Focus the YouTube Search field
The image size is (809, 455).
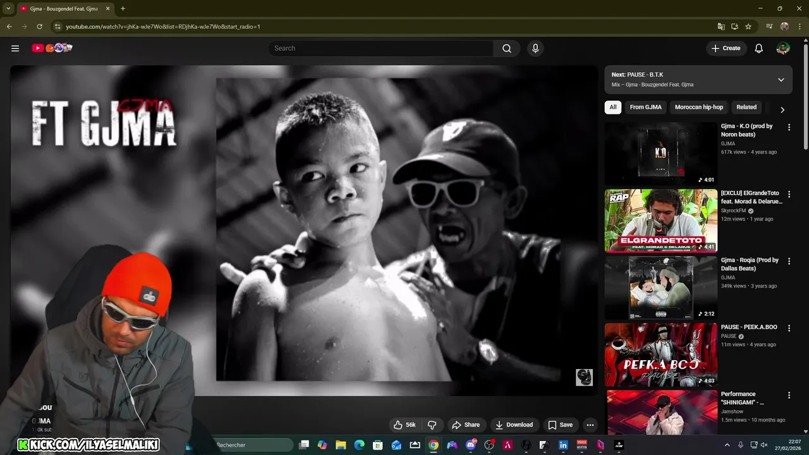click(x=381, y=48)
